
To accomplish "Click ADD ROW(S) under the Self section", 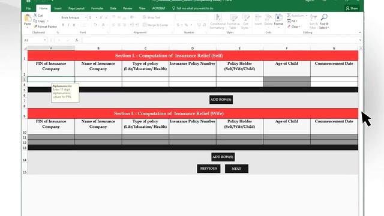I will [x=221, y=100].
